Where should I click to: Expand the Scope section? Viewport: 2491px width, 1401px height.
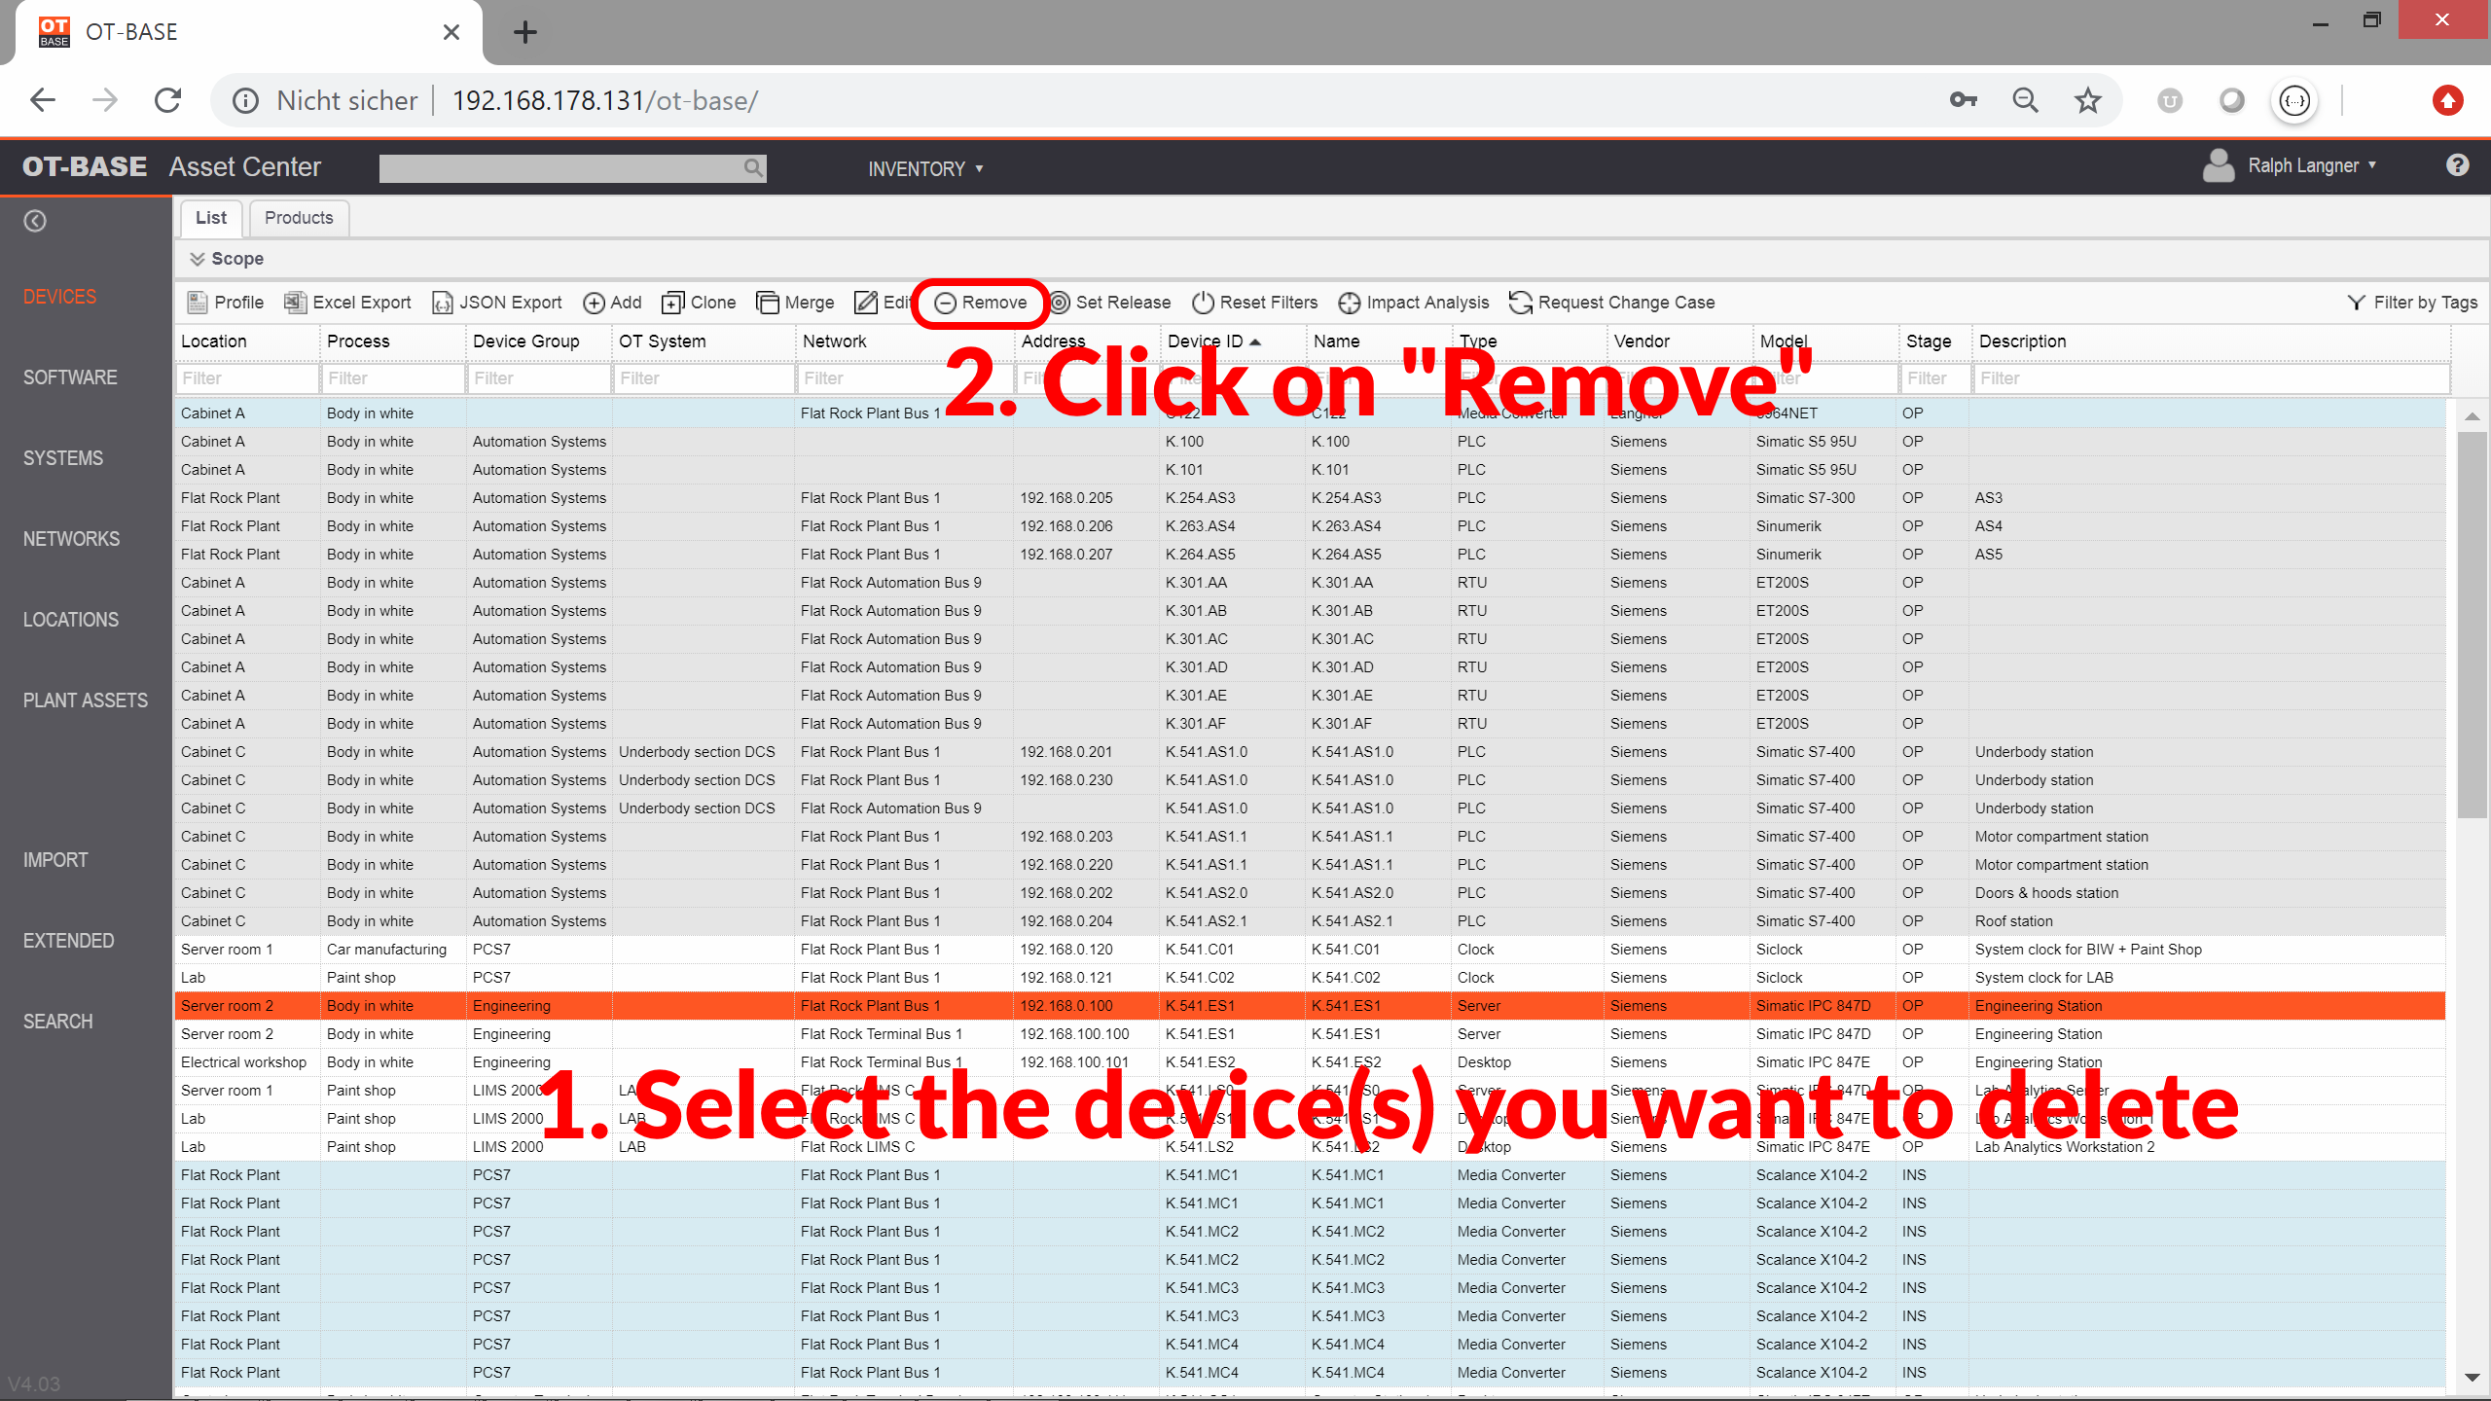(227, 259)
